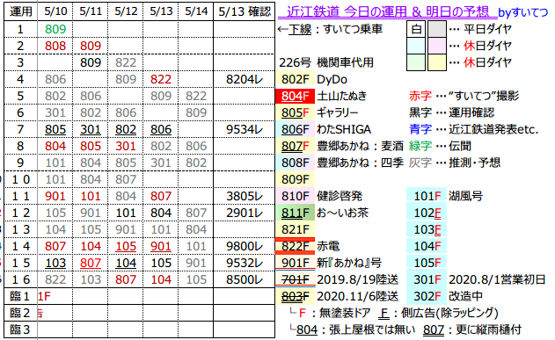The height and width of the screenshot is (340, 555).
Task: Click the 822F 赤電 entry
Action: click(x=308, y=246)
